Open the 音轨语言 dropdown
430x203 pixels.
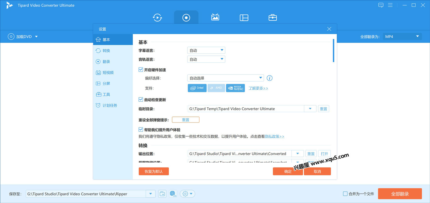[206, 59]
